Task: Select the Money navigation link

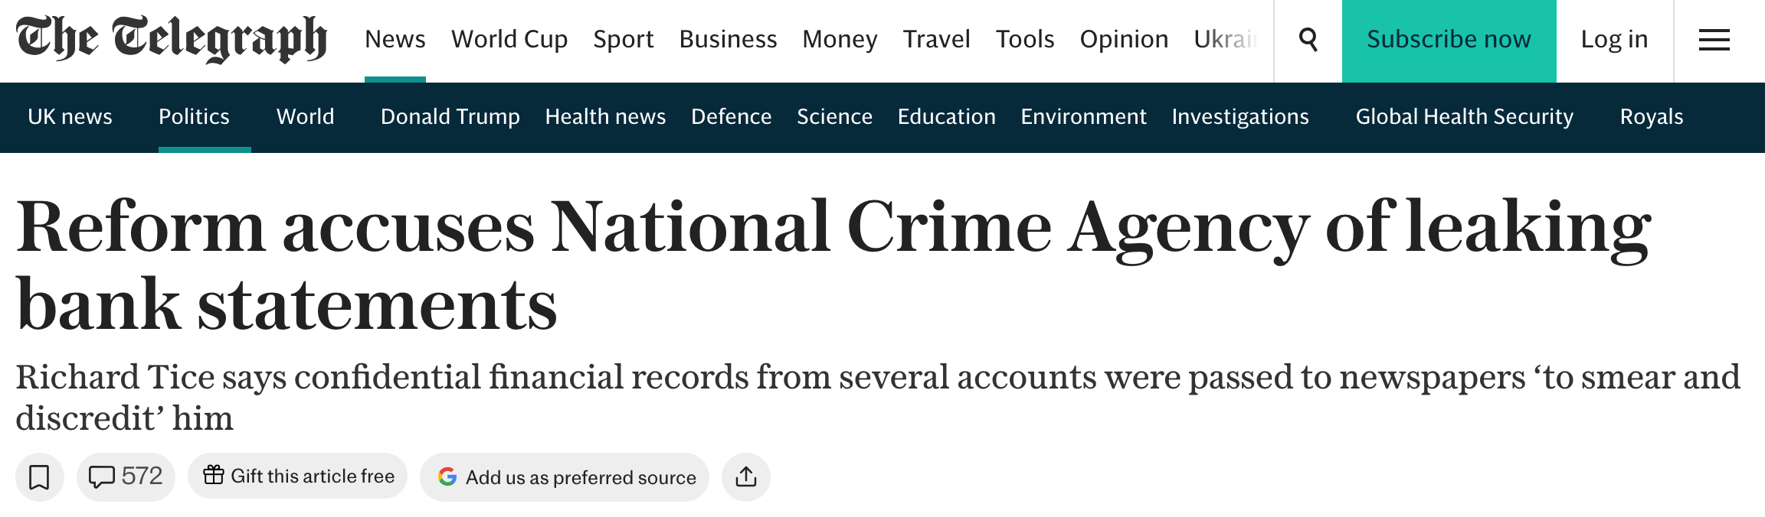Action: pos(840,39)
